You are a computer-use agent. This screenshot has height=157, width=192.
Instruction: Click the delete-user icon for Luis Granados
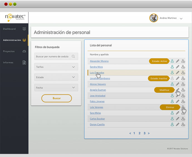(183, 72)
